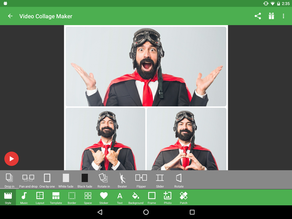Select the Patch tool

coord(184,197)
